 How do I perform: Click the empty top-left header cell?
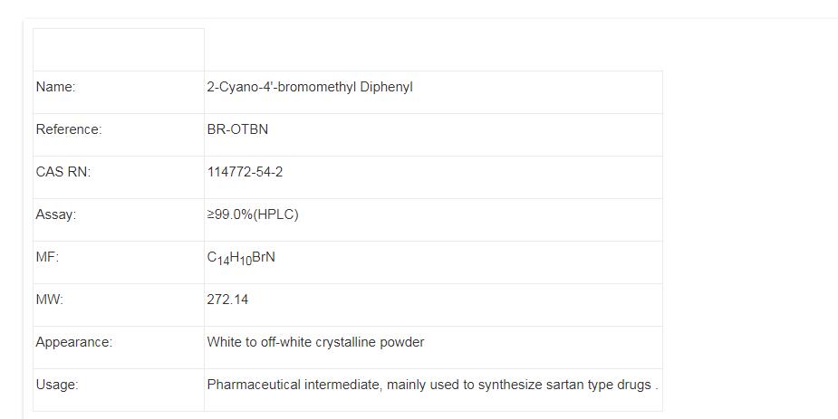pyautogui.click(x=119, y=50)
